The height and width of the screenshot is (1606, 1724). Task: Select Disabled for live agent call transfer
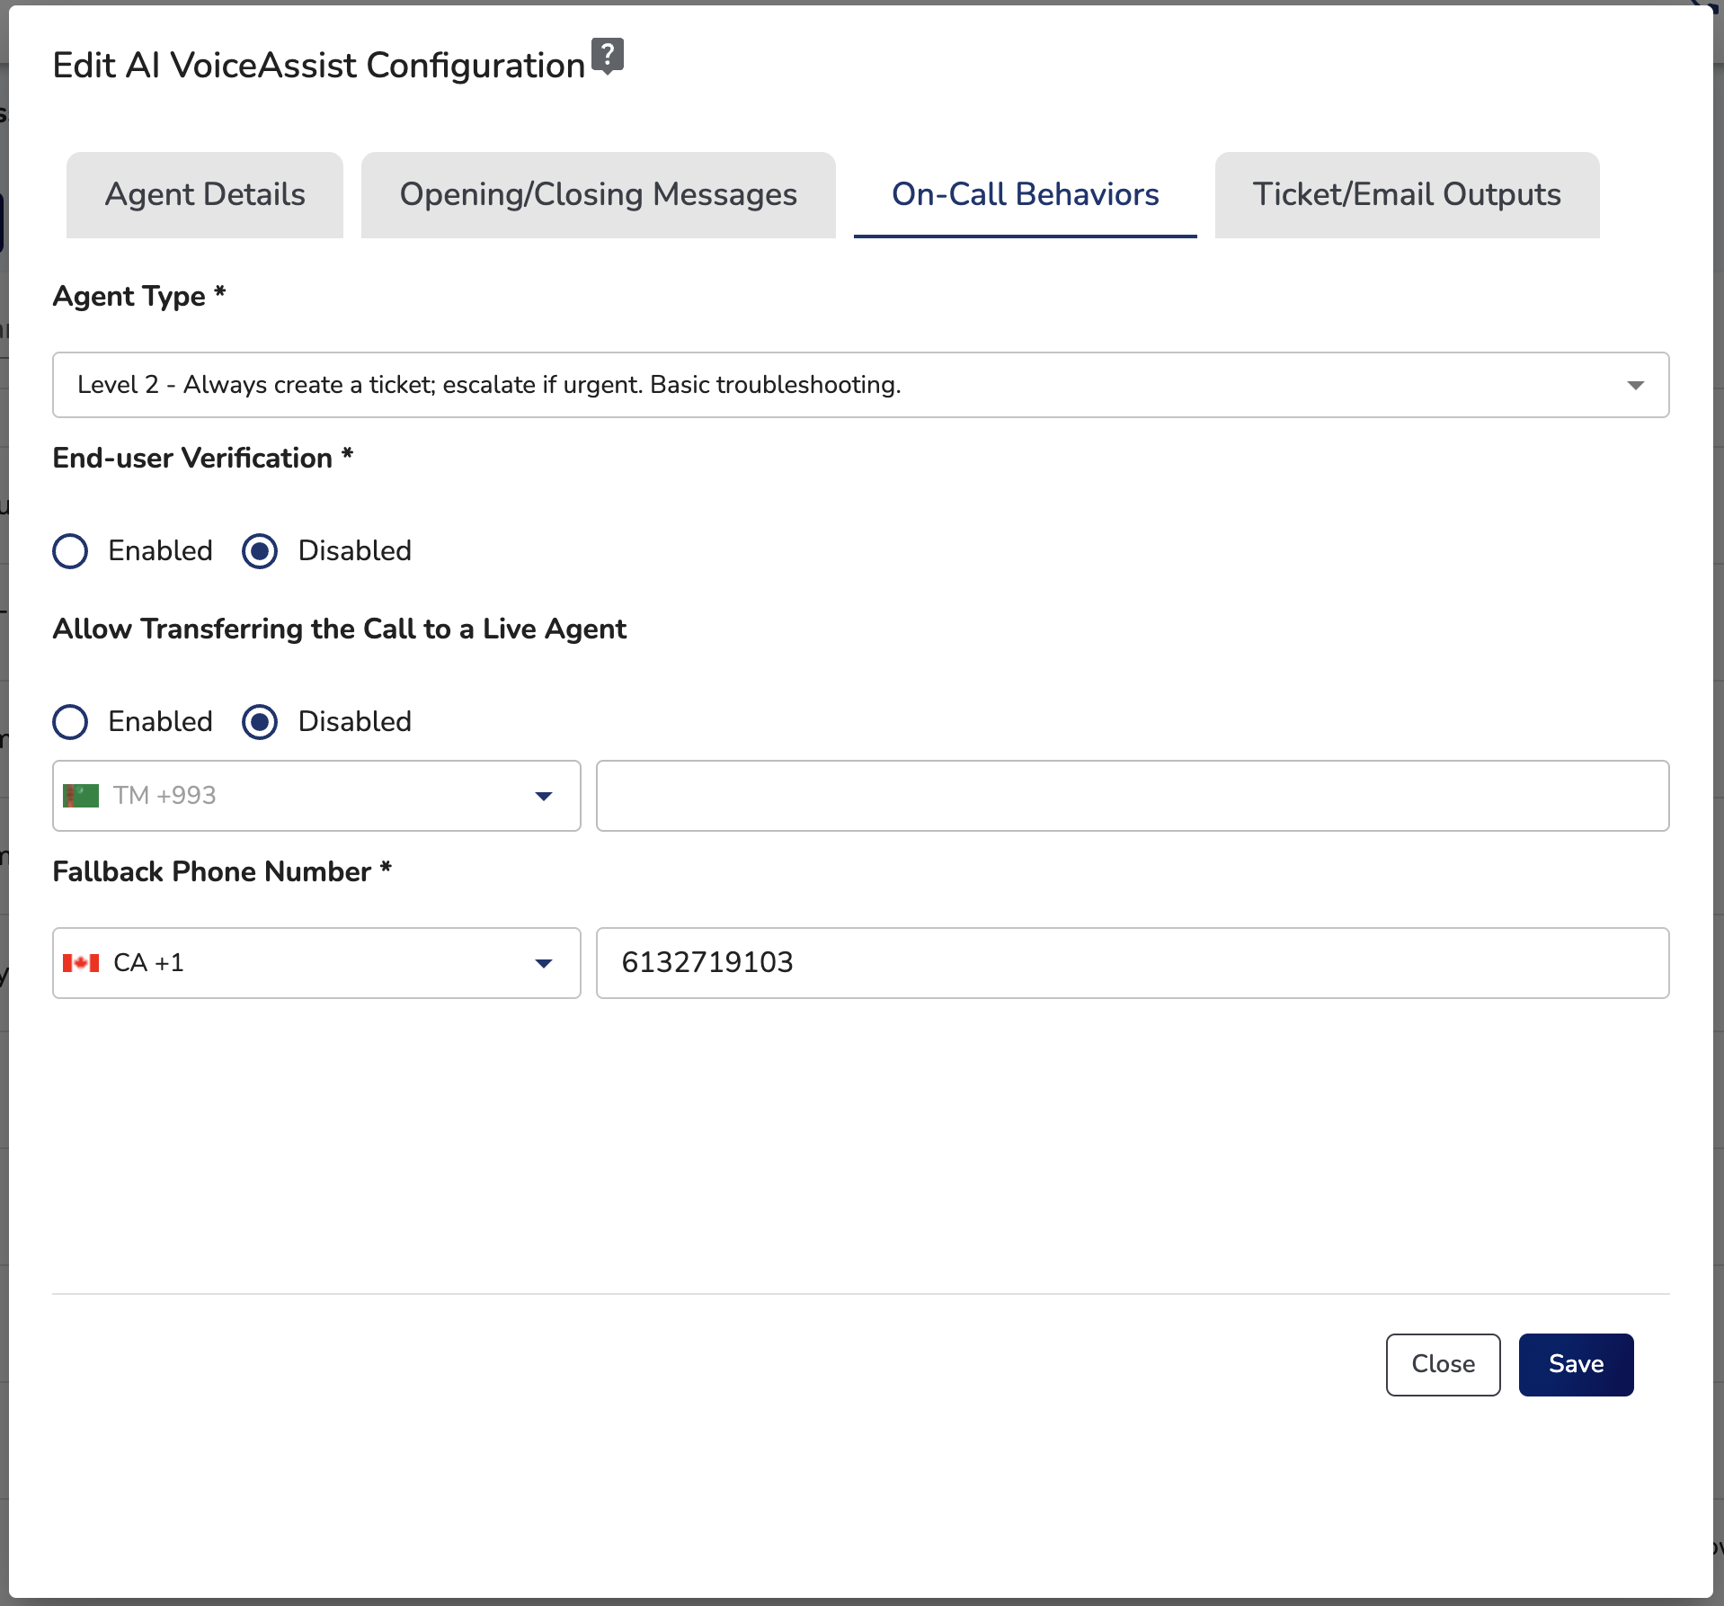260,722
